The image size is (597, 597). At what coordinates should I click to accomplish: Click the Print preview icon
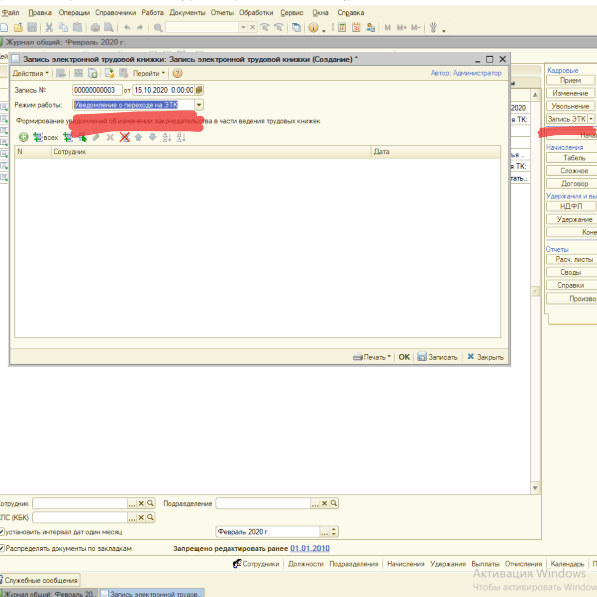coord(109,28)
